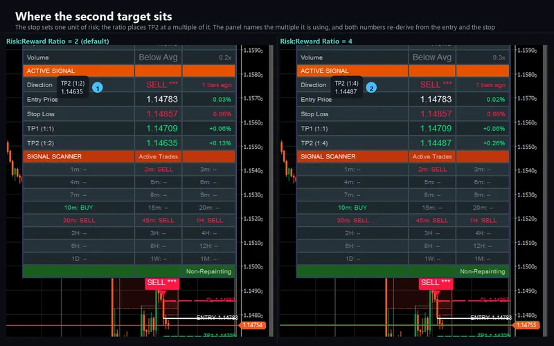Select the +0.26% TP2 percentage

click(494, 143)
